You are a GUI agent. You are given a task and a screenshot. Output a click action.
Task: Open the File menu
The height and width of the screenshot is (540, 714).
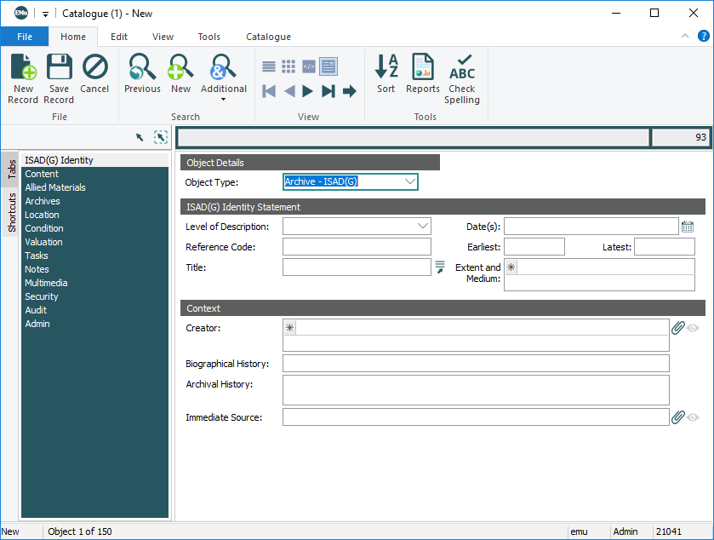[25, 37]
